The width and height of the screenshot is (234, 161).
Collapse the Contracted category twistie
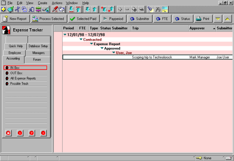point(81,39)
